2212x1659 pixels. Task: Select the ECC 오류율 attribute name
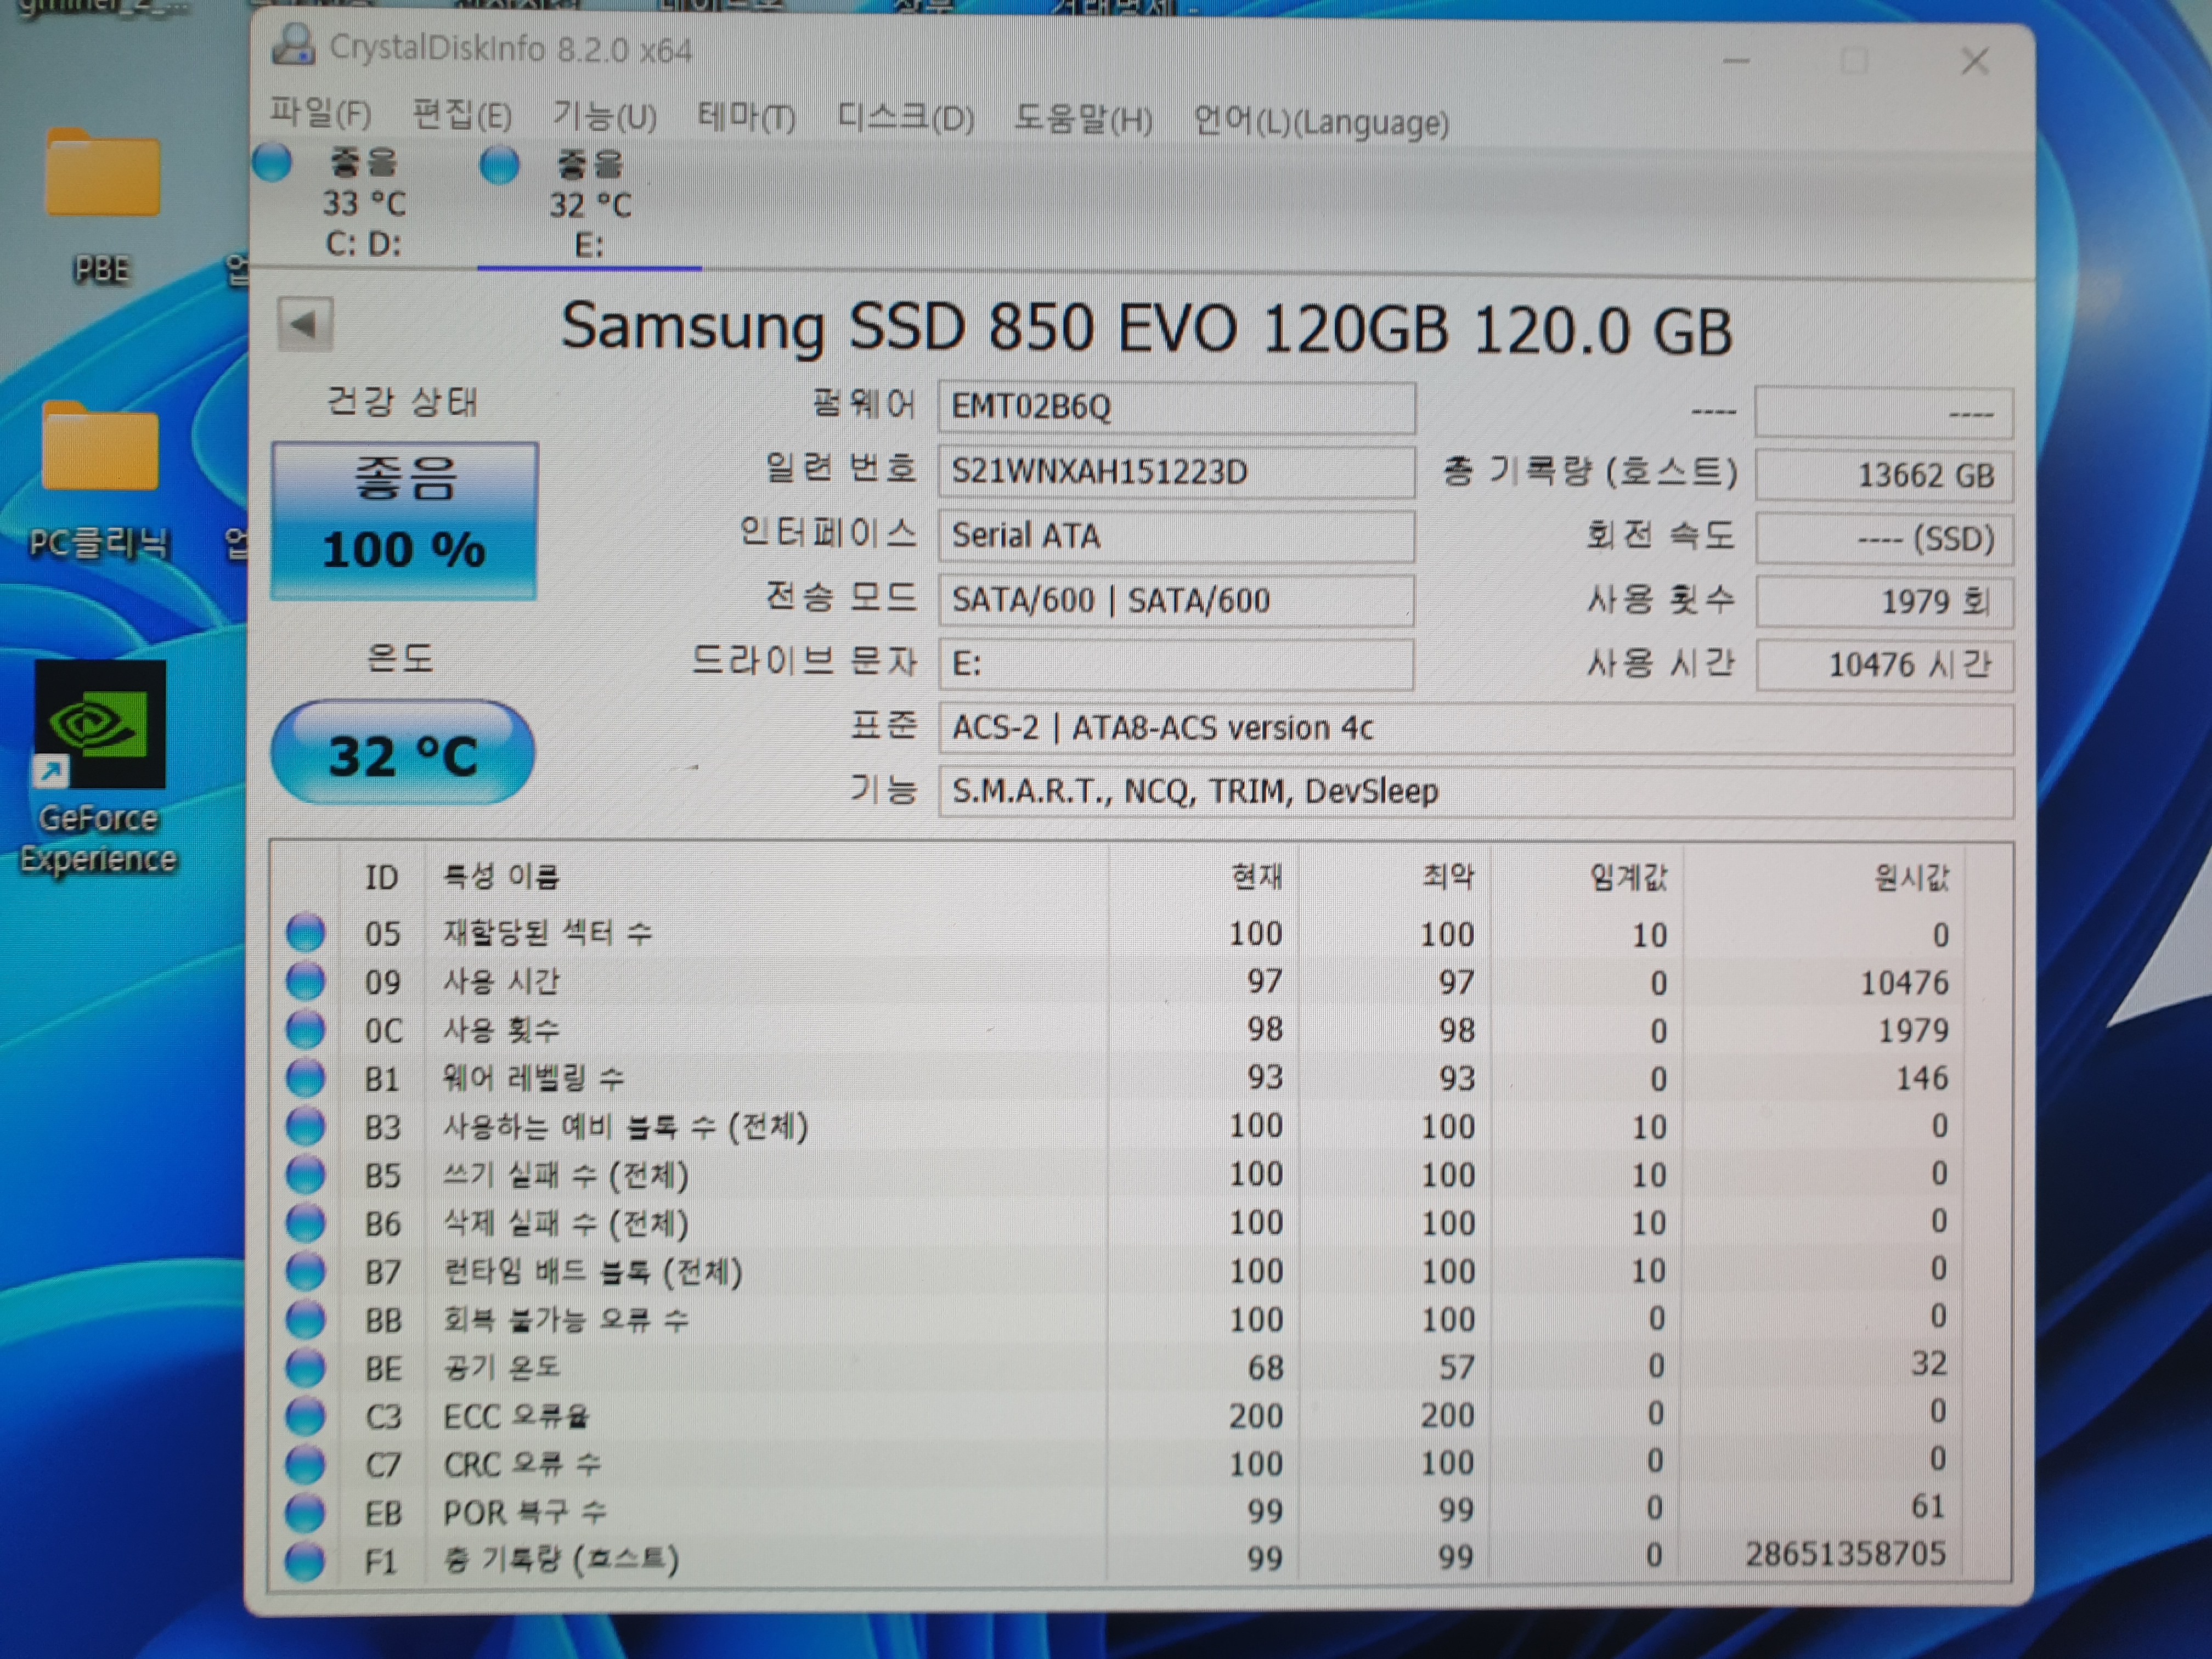[516, 1416]
